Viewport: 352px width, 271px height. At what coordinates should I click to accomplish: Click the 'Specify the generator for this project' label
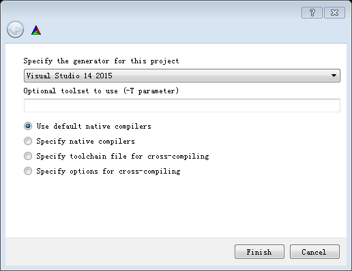(x=101, y=61)
